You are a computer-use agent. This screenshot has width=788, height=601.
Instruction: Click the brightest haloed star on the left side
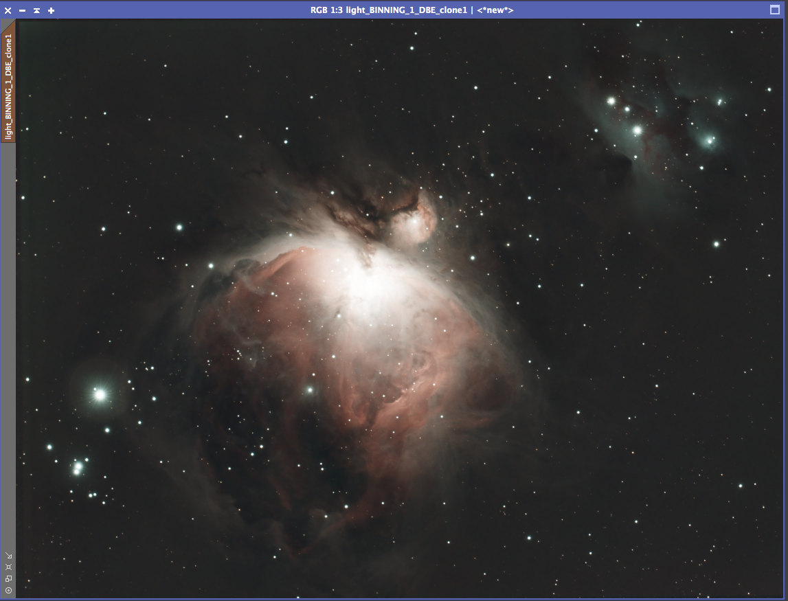pos(100,394)
